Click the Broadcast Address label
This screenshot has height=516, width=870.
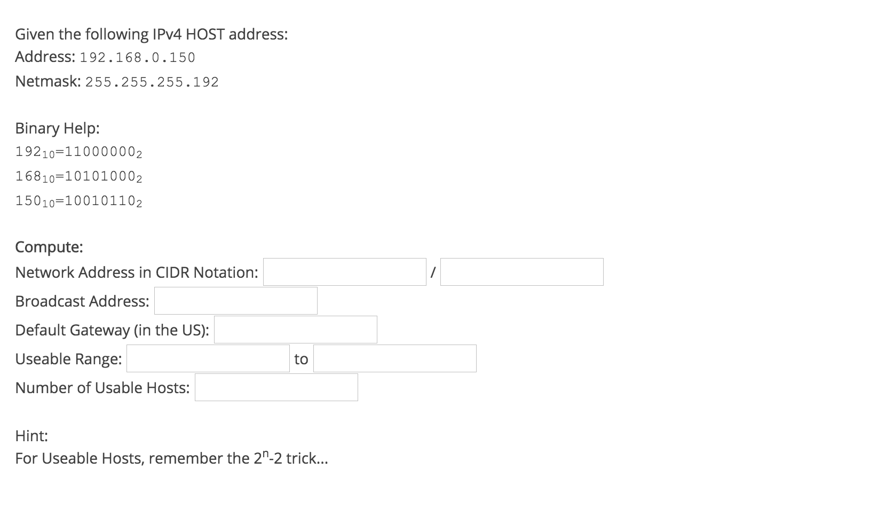click(82, 301)
